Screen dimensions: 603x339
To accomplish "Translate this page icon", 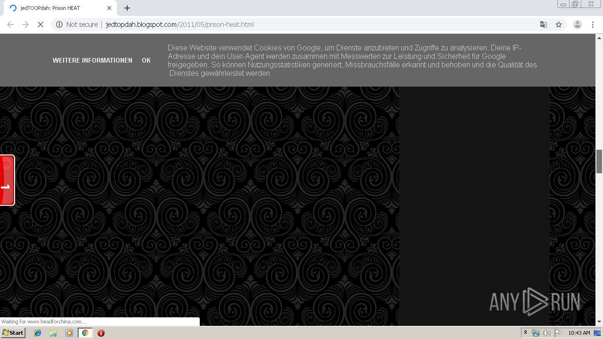I will 543,24.
